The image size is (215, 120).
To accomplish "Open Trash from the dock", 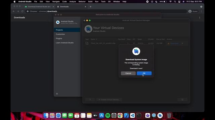I will tap(169, 116).
